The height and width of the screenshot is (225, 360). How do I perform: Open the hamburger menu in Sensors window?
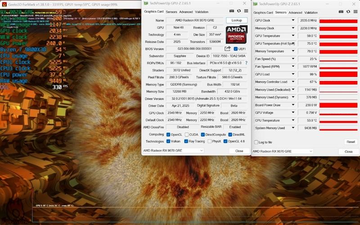pyautogui.click(x=355, y=12)
